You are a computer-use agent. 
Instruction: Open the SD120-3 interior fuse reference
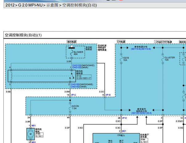click(x=136, y=113)
